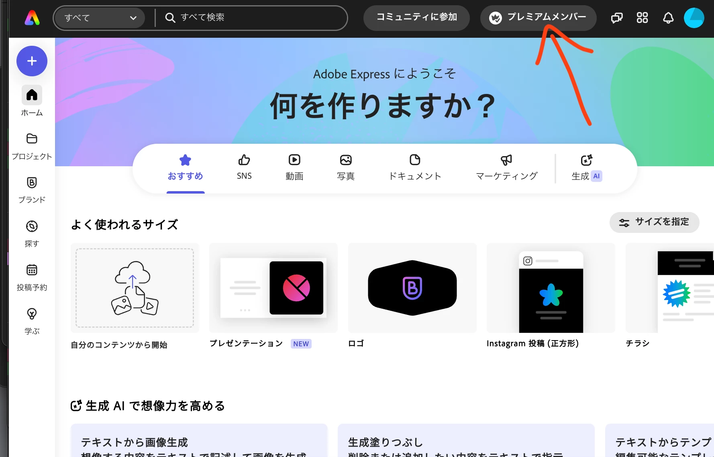Open 生成塗りつぶし card

[466, 440]
